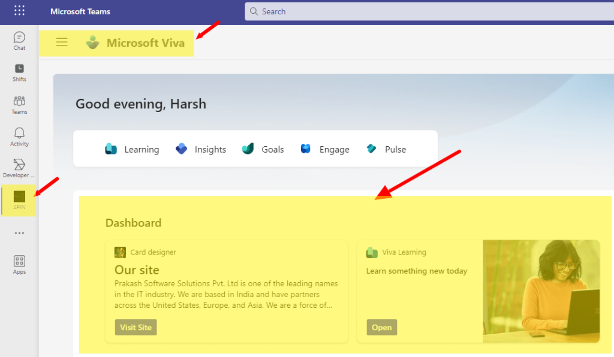Toggle the Viva hamburger navigation menu
Screen dimensions: 614x357
coord(62,43)
